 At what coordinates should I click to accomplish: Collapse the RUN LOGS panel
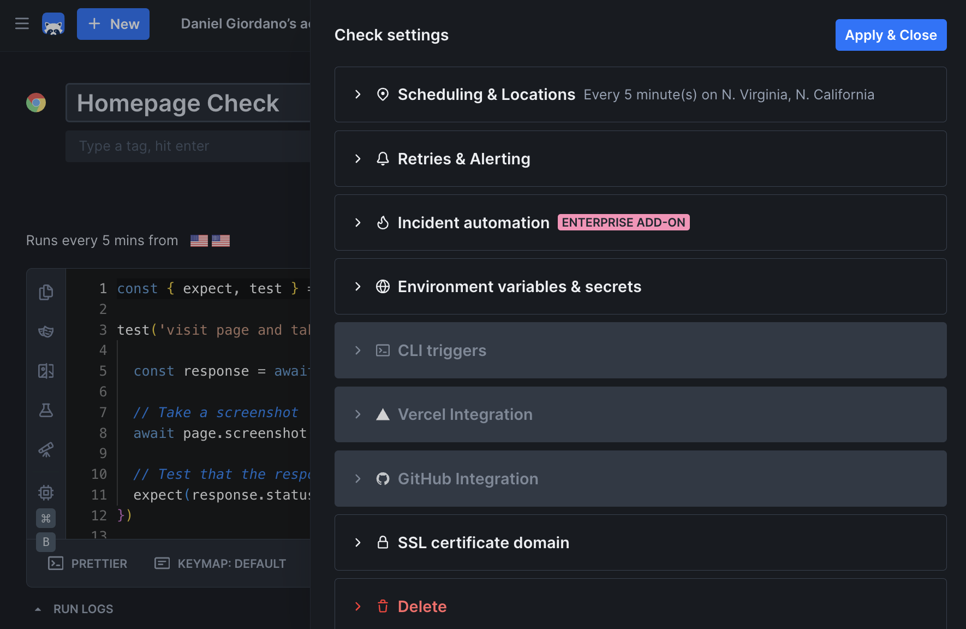tap(37, 608)
